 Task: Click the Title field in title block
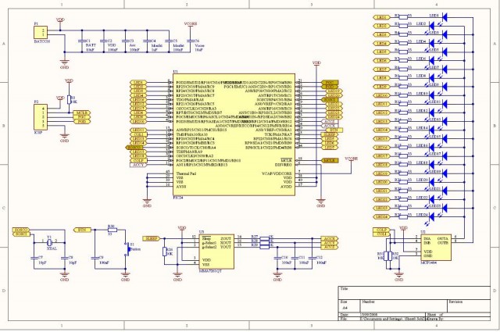(x=414, y=293)
